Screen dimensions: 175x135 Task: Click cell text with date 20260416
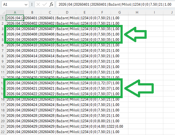[63, 67]
